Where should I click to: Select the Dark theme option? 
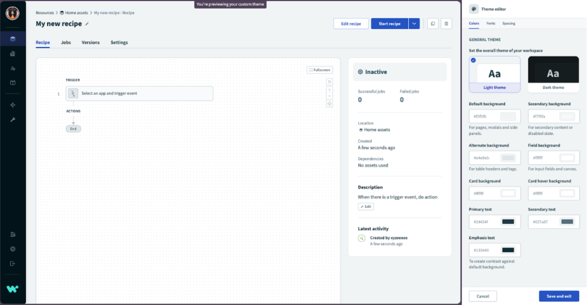point(553,74)
